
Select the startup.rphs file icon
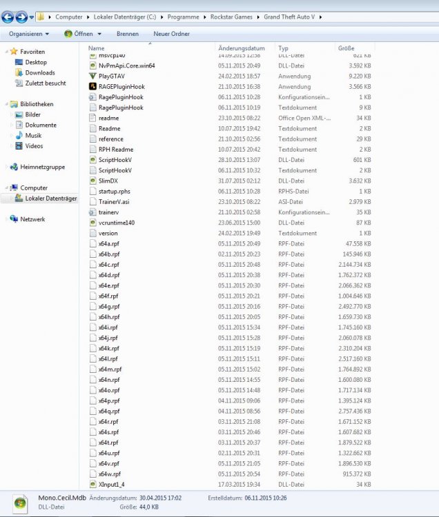(x=93, y=191)
